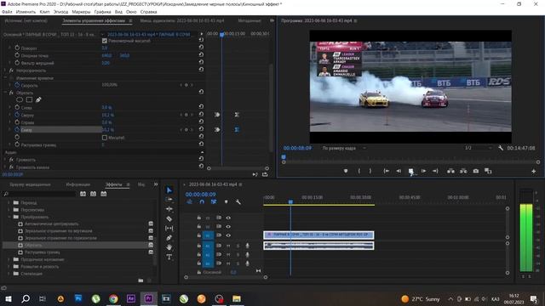
Task: Step back one frame
Action: pos(399,171)
